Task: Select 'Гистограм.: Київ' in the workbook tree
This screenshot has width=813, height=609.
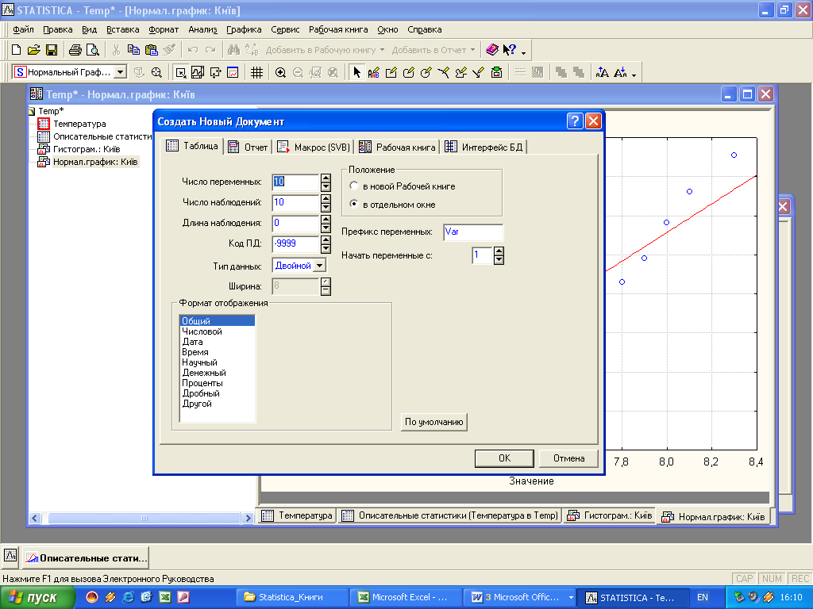Action: click(87, 149)
